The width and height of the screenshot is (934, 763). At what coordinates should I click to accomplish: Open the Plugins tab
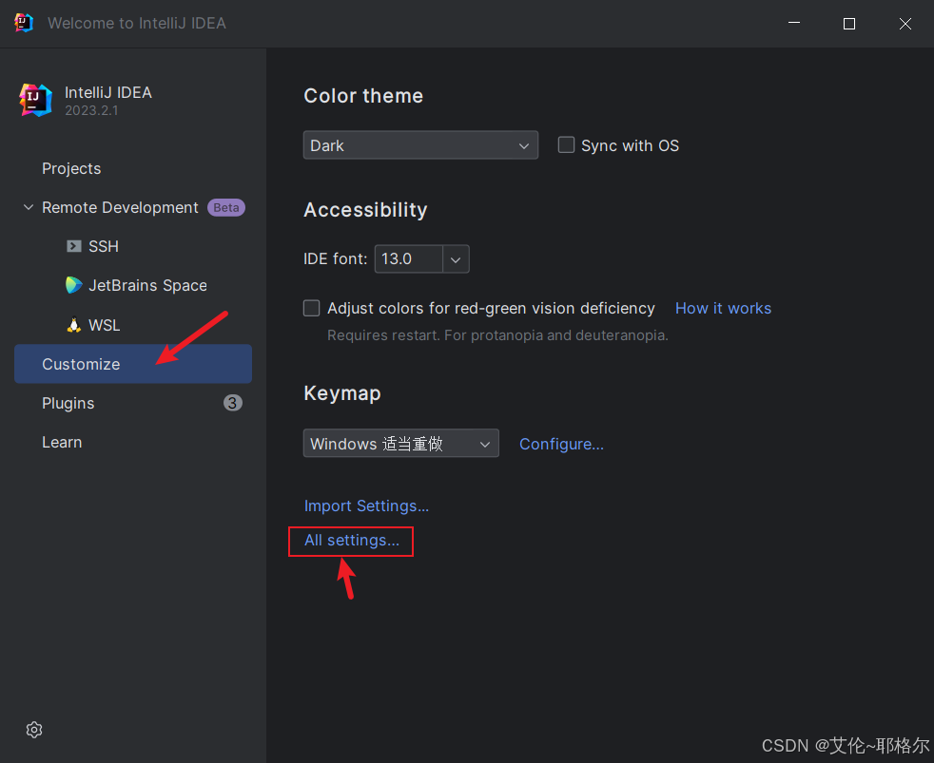click(68, 403)
